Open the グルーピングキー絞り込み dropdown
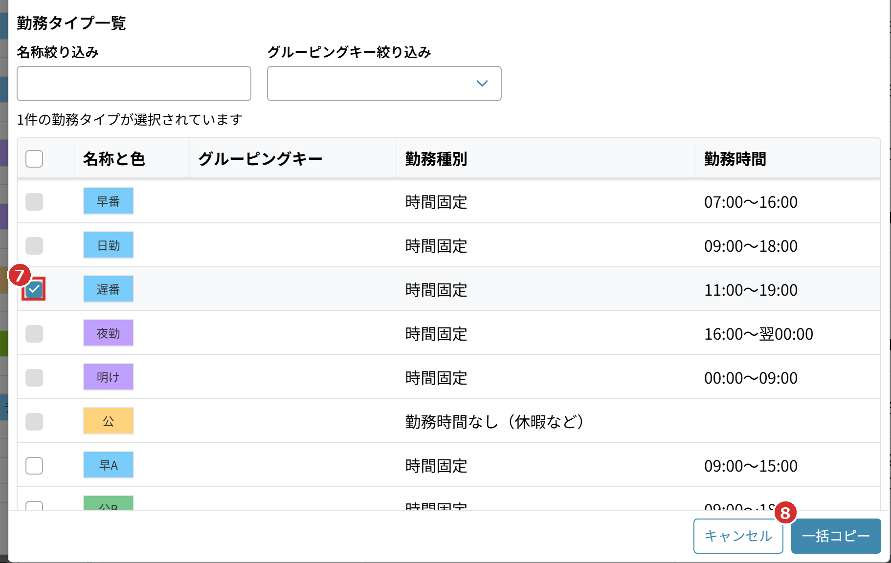This screenshot has height=563, width=891. (384, 84)
